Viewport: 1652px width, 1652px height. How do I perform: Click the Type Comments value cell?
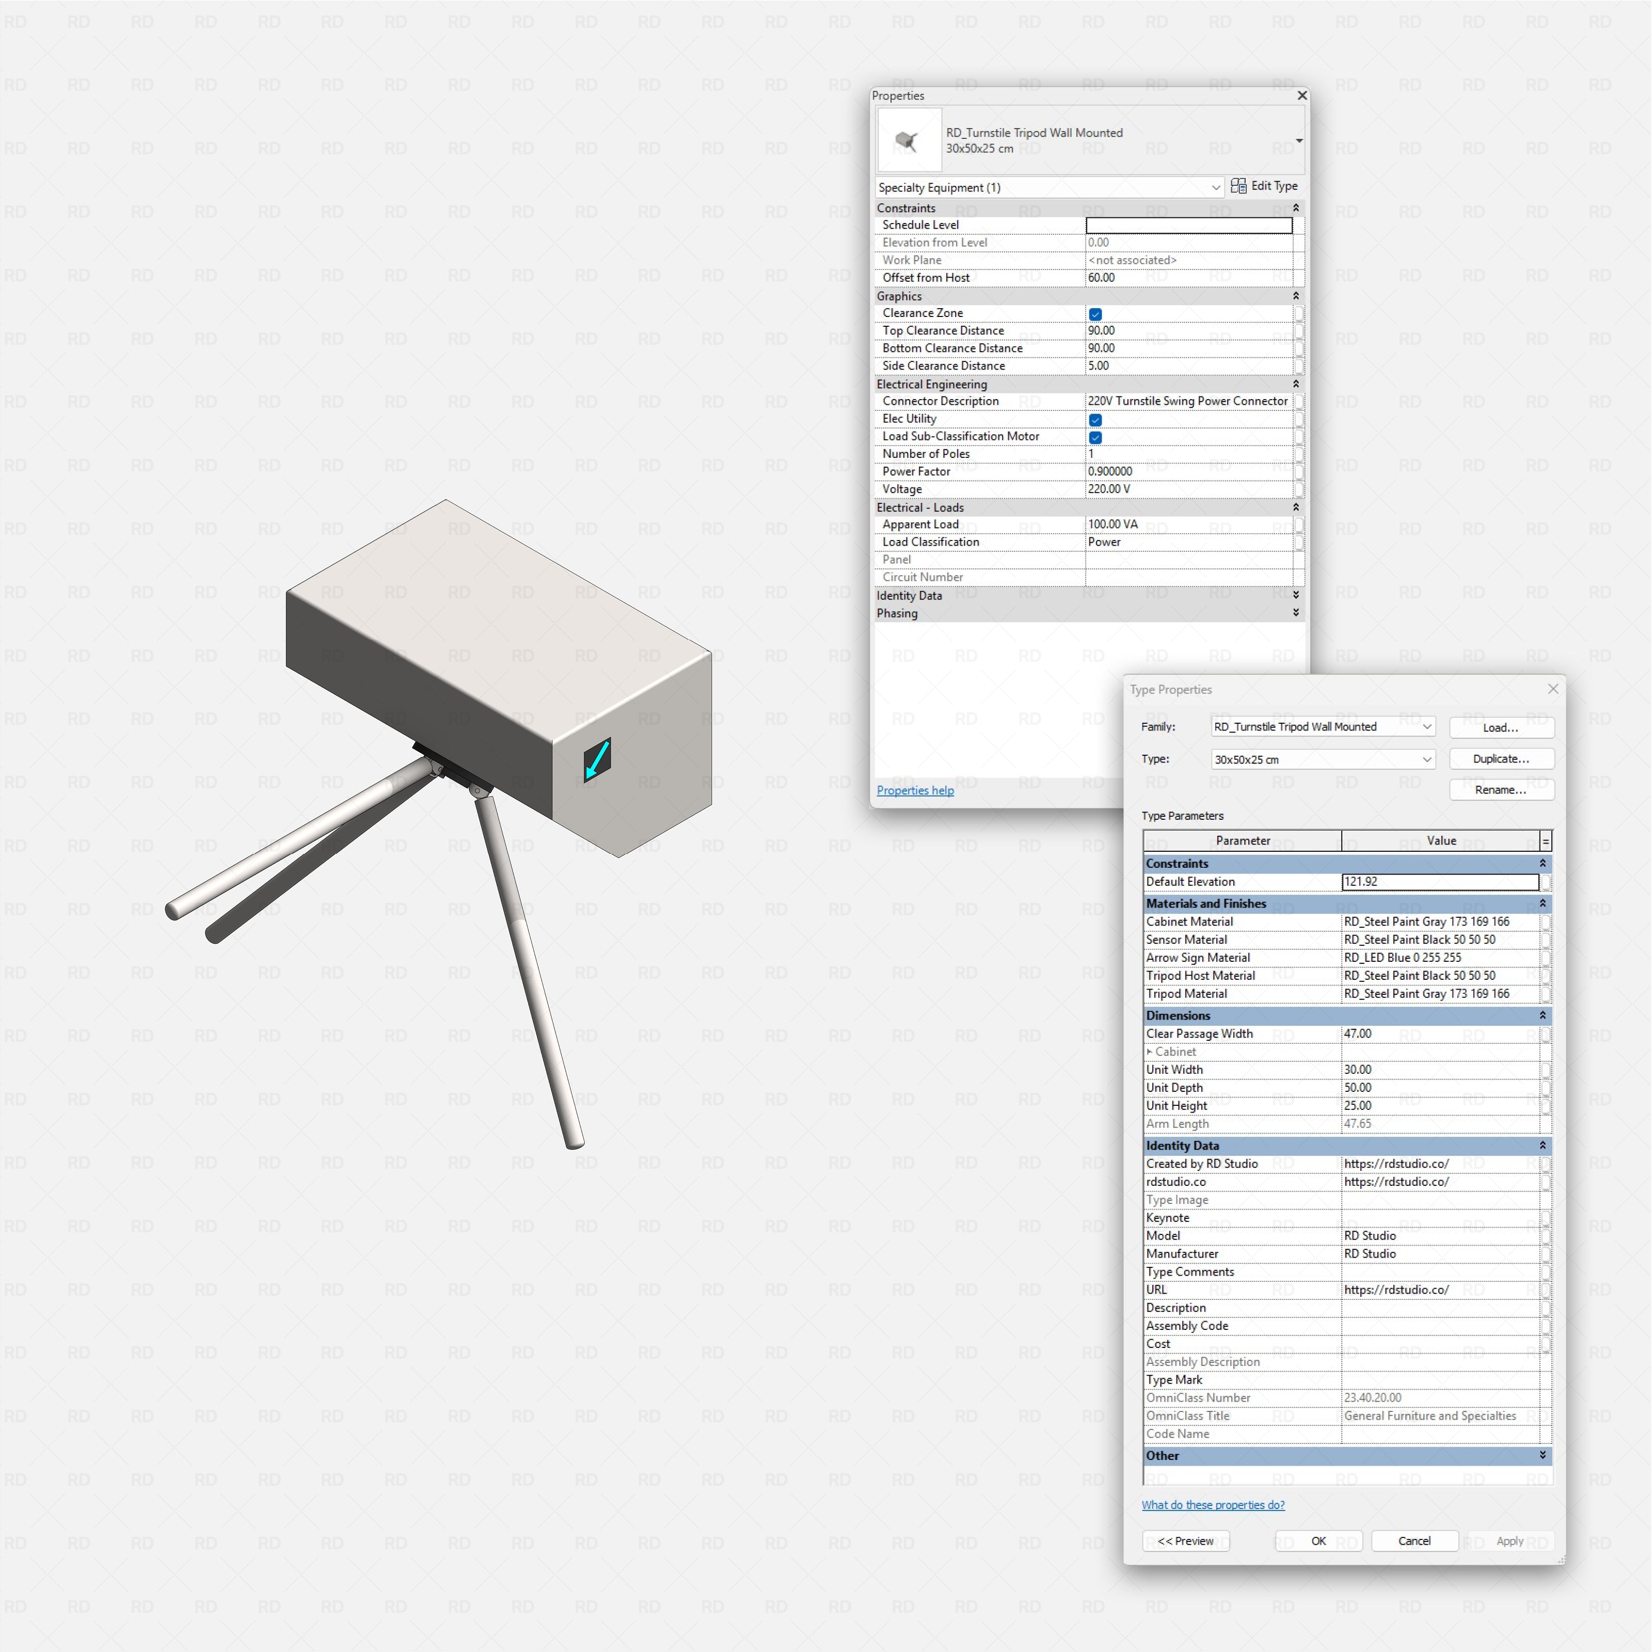(1440, 1272)
